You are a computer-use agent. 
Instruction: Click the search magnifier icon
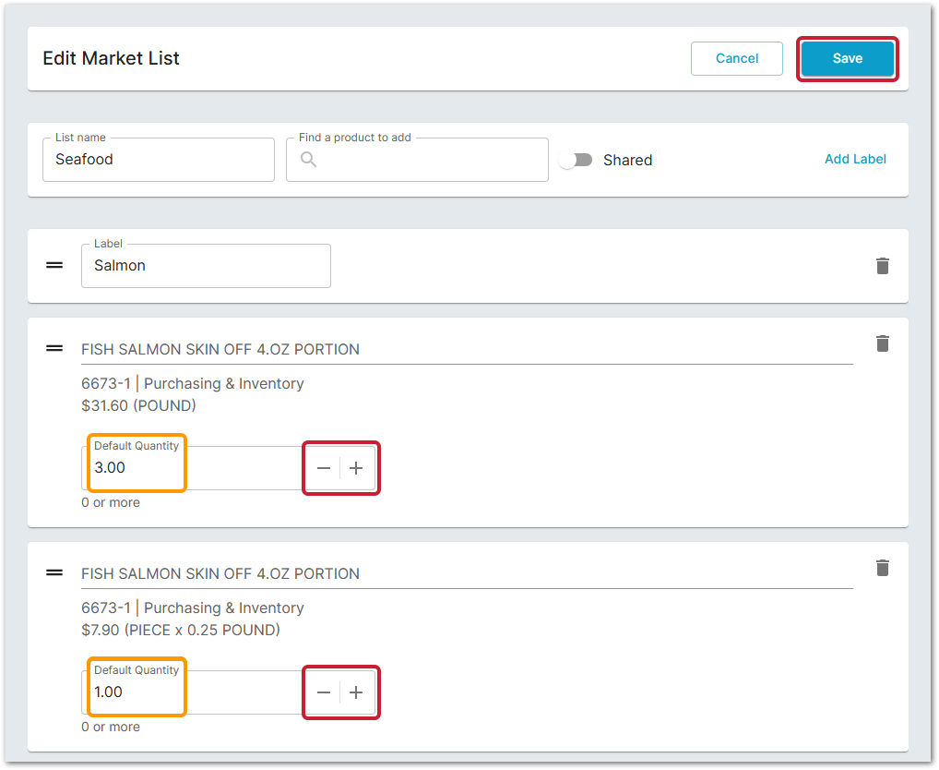309,161
